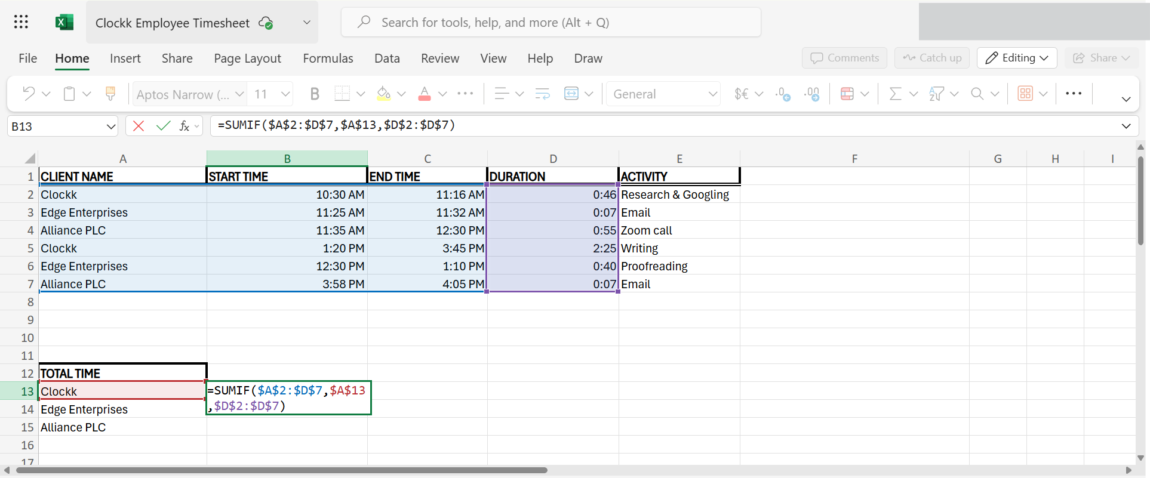Apply the fill color bucket
Image resolution: width=1150 pixels, height=478 pixels.
(x=383, y=94)
